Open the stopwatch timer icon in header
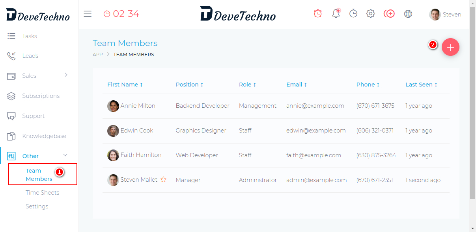This screenshot has width=476, height=232. pos(353,14)
